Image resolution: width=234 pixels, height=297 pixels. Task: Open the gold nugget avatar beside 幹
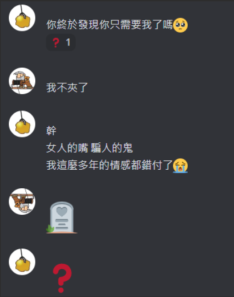pyautogui.click(x=22, y=124)
